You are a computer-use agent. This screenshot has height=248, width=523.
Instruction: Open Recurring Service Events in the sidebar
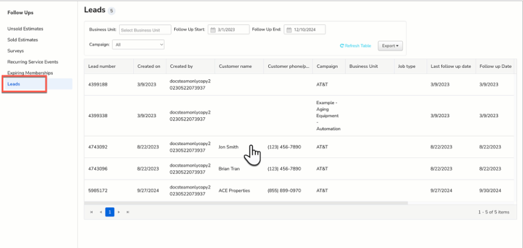coord(33,62)
